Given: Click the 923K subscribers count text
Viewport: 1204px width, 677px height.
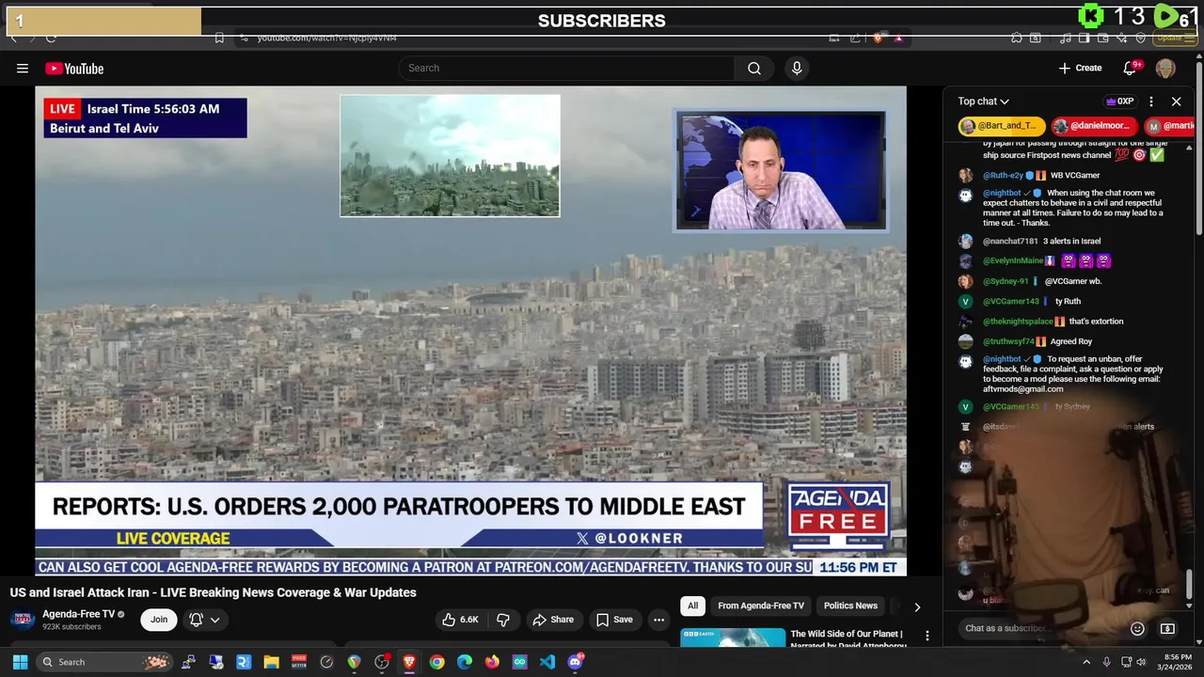Looking at the screenshot, I should click(71, 627).
